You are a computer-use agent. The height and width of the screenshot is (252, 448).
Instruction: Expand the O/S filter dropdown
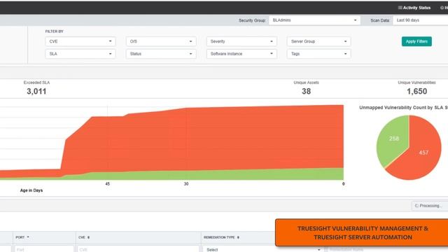pos(161,41)
